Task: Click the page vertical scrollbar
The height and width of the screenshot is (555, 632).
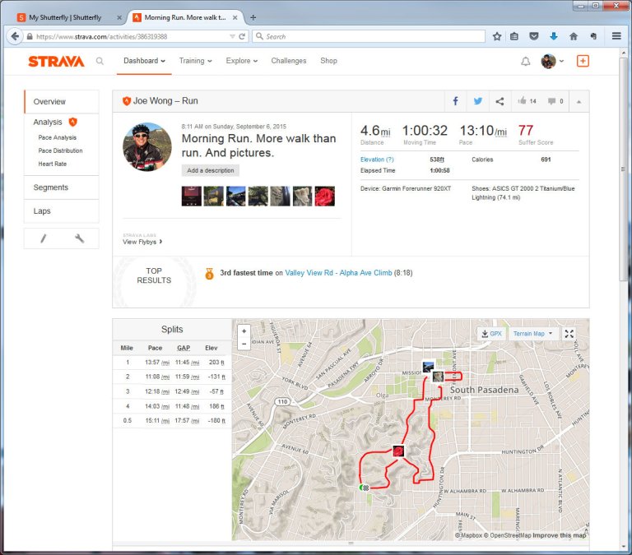Action: click(x=623, y=169)
